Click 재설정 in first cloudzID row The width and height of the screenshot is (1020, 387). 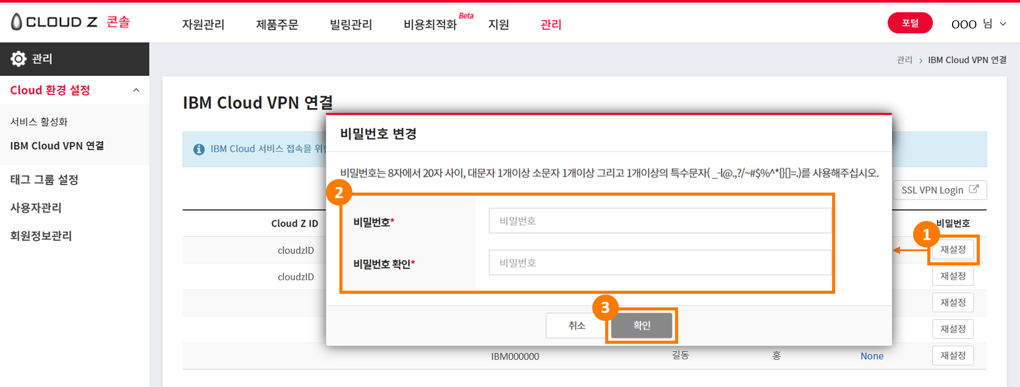[x=953, y=250]
